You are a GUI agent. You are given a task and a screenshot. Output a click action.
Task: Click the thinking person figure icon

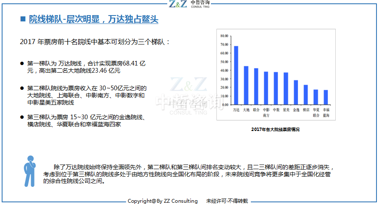(x=29, y=171)
